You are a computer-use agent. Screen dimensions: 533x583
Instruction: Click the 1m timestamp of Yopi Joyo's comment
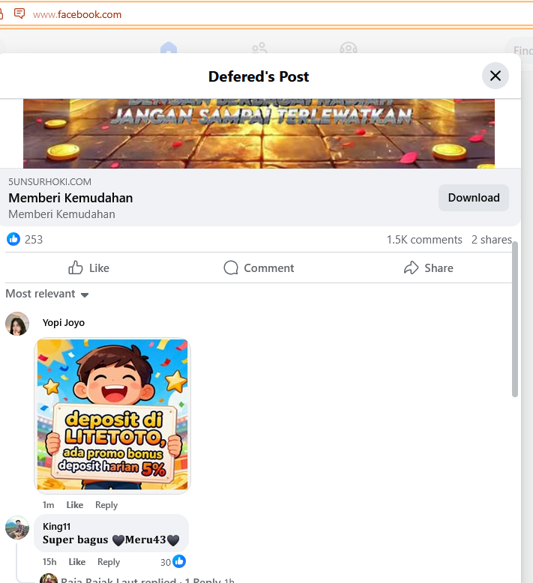(x=49, y=505)
